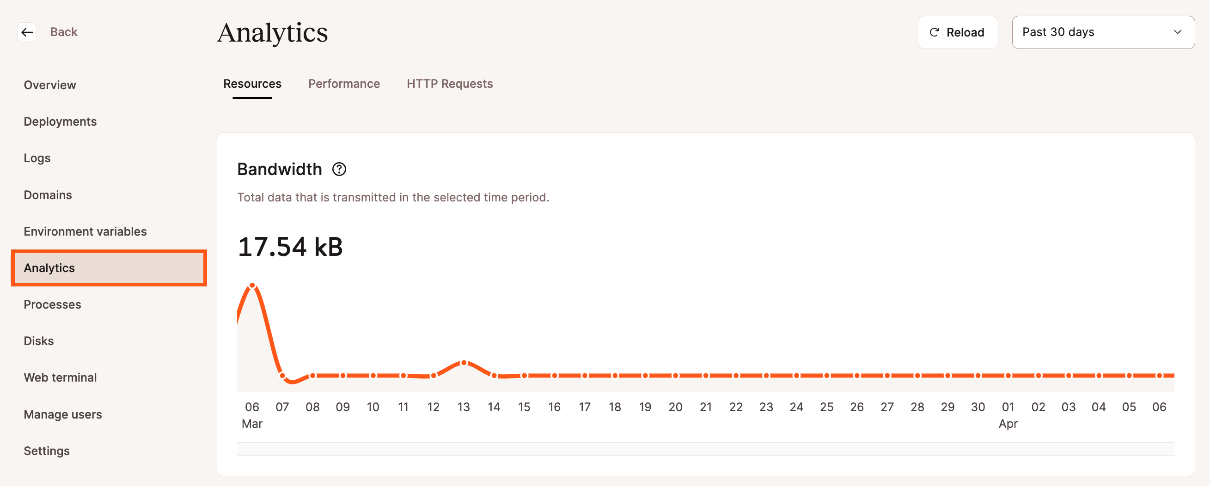
Task: Open the Web terminal section
Action: tap(60, 377)
